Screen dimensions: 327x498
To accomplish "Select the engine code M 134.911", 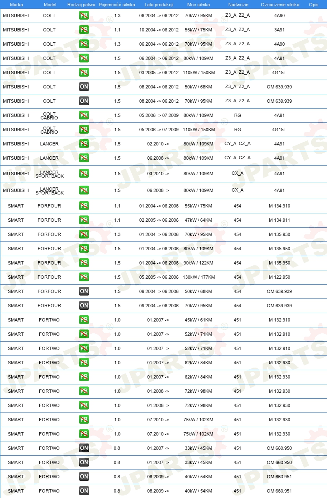I will tap(279, 220).
